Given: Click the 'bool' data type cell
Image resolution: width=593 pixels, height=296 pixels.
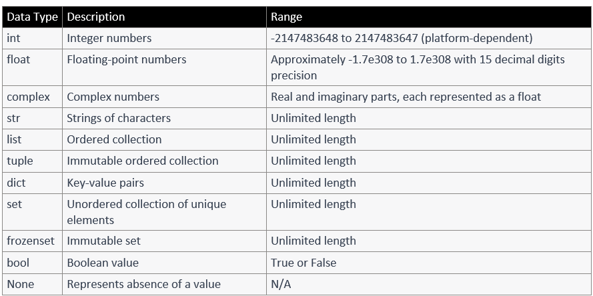Looking at the screenshot, I should (x=32, y=263).
